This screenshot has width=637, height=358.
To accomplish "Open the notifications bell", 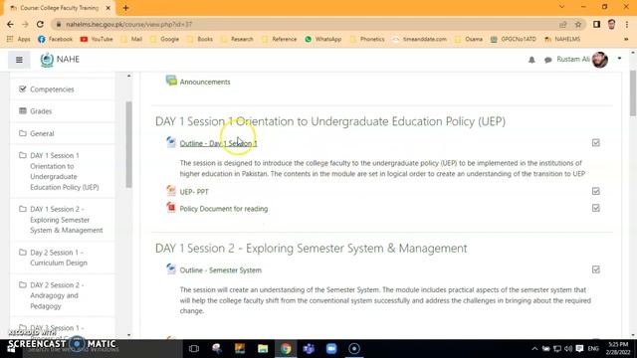I will pos(531,60).
